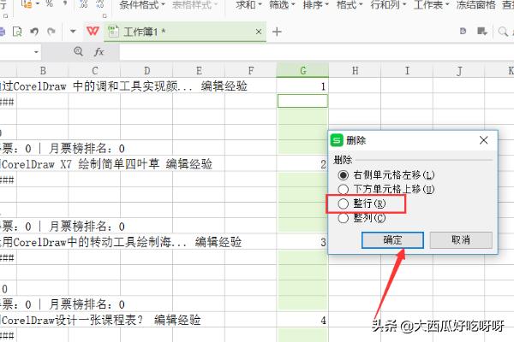Screen dimensions: 514x342
Task: Open the name box dropdown arrow
Action: pyautogui.click(x=36, y=52)
